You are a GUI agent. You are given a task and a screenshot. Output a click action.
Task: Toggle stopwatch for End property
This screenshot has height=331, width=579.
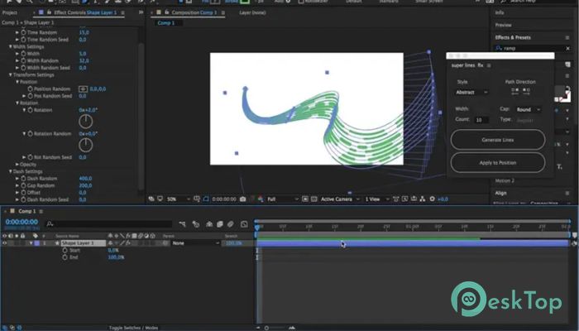pyautogui.click(x=65, y=257)
